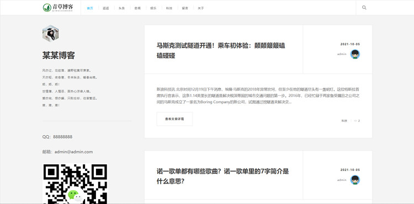414x204 pixels.
Task: Click the hexagonal blogger profile photo
Action: [50, 34]
